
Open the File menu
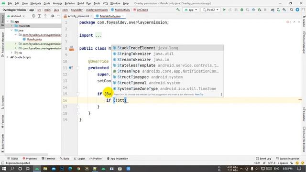pyautogui.click(x=10, y=3)
